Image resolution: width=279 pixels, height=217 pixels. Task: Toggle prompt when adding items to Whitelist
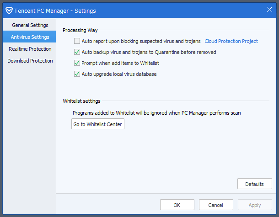point(77,63)
